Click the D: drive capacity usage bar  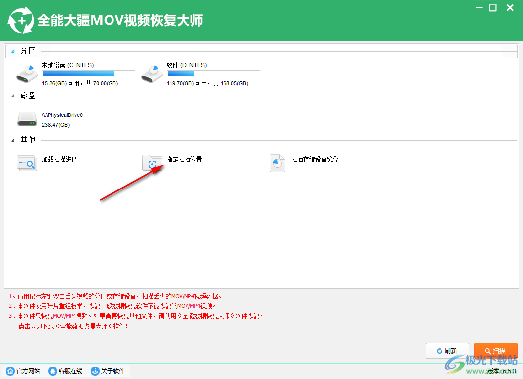214,74
